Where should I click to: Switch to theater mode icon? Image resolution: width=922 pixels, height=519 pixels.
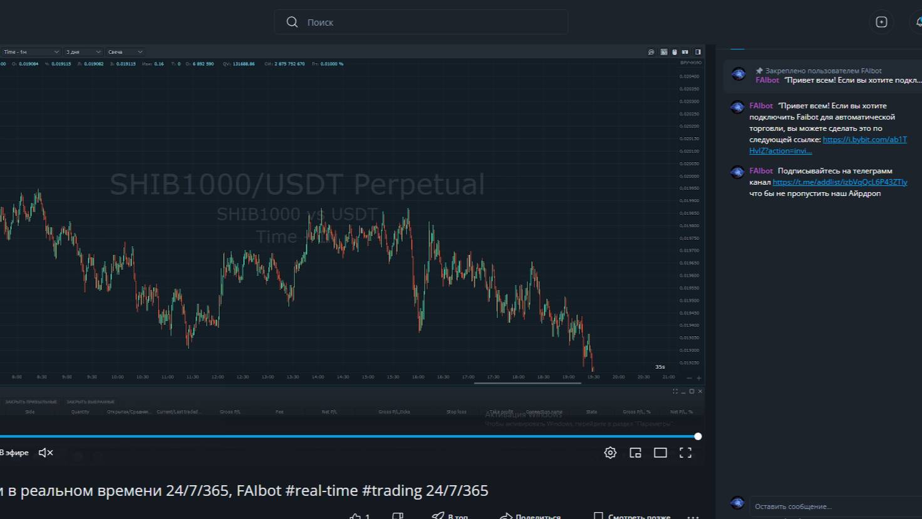[660, 453]
